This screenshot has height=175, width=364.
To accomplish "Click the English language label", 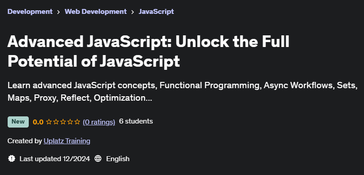I will click(x=118, y=159).
